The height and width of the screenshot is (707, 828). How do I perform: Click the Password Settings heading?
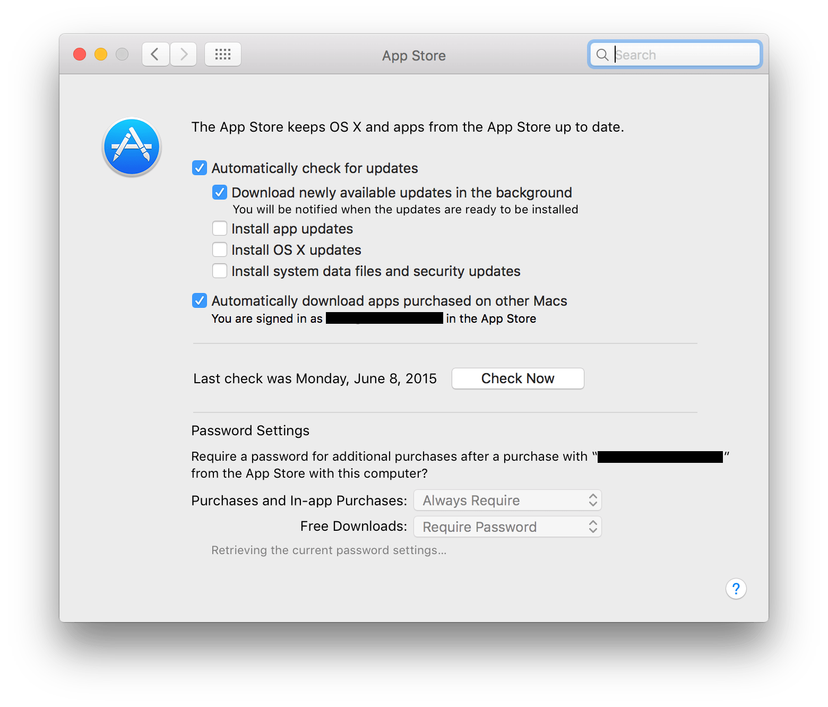[x=250, y=430]
